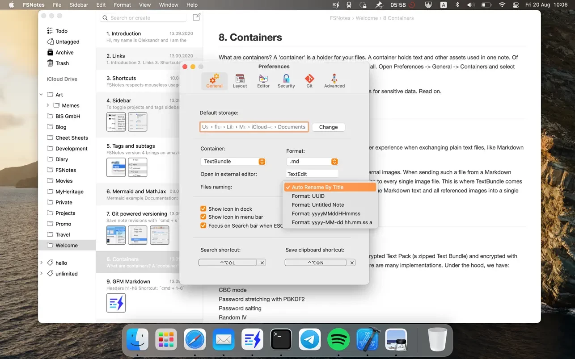Open the Git preferences tab
Image resolution: width=575 pixels, height=359 pixels.
pos(309,80)
